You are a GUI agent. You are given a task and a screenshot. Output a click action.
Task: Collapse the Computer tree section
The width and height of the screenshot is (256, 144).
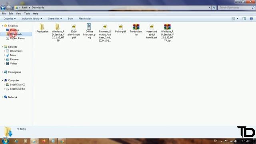tap(3, 80)
